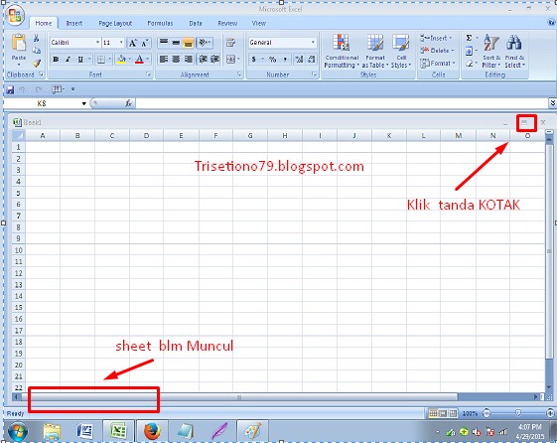Set Bottom Align for cells
The image size is (557, 443).
188,43
